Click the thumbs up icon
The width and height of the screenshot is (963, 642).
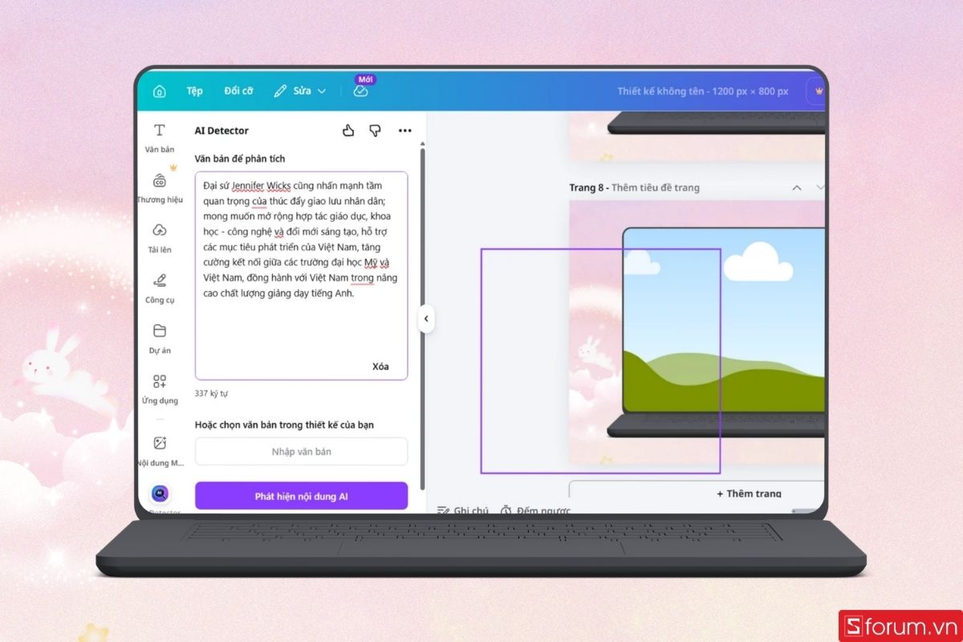coord(348,131)
